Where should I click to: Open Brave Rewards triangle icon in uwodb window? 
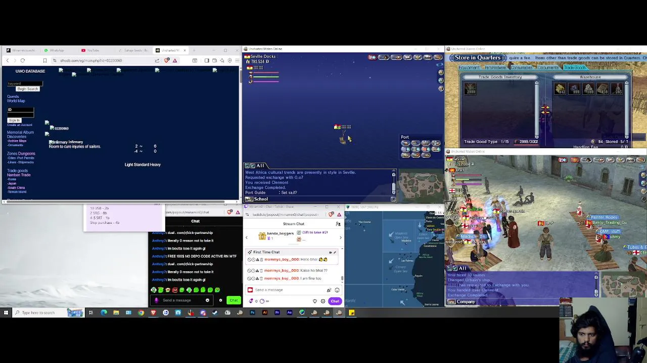[x=175, y=60]
